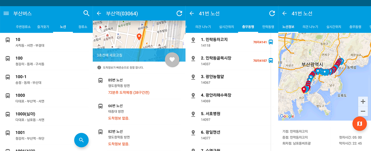The image size is (371, 151).
Task: Refresh the 41번 노선 stop list
Action: [272, 13]
